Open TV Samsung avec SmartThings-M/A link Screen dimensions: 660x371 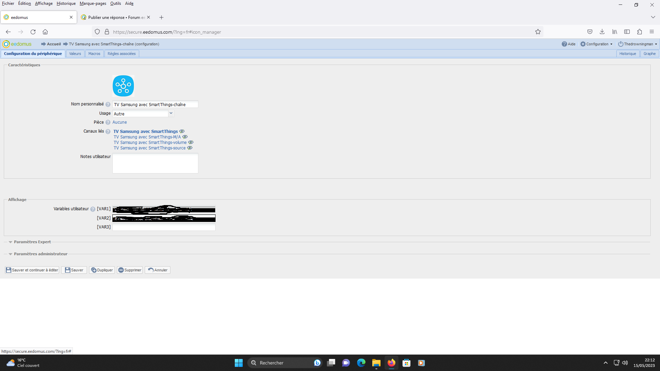147,137
